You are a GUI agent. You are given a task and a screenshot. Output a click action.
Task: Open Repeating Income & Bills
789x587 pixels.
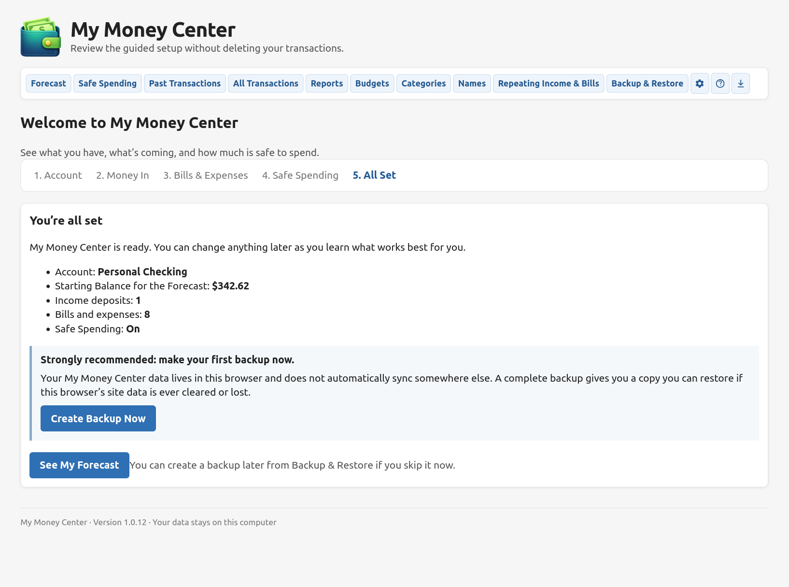[549, 84]
